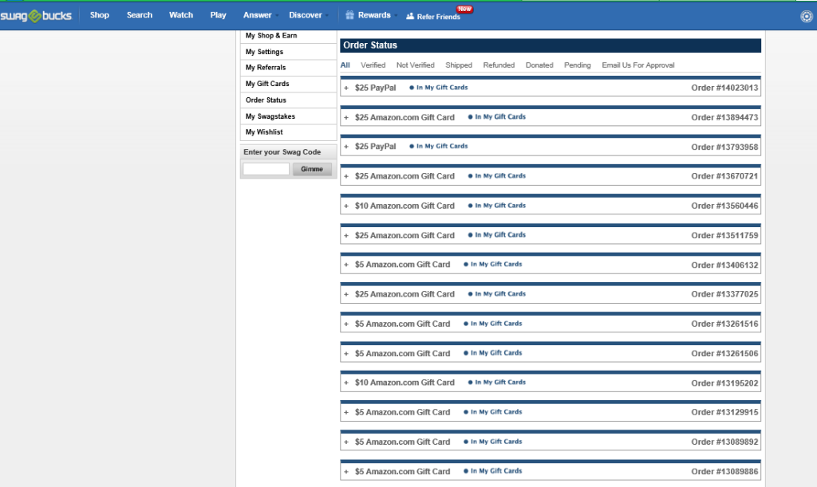Select the Shipped filter tab
817x487 pixels.
[x=459, y=65]
